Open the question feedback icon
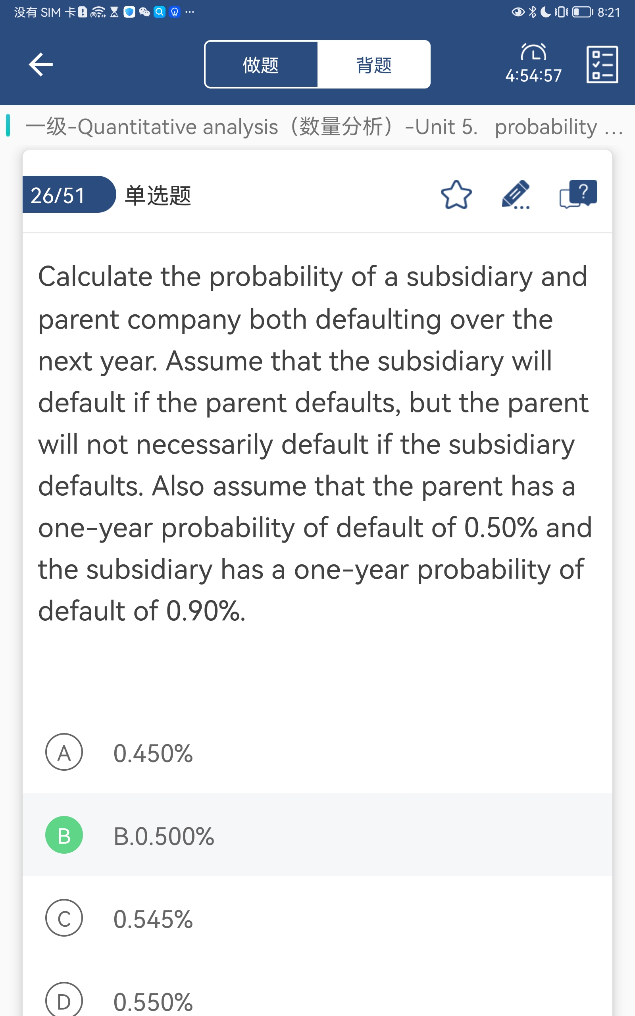Screen dimensions: 635x1016 coord(578,194)
